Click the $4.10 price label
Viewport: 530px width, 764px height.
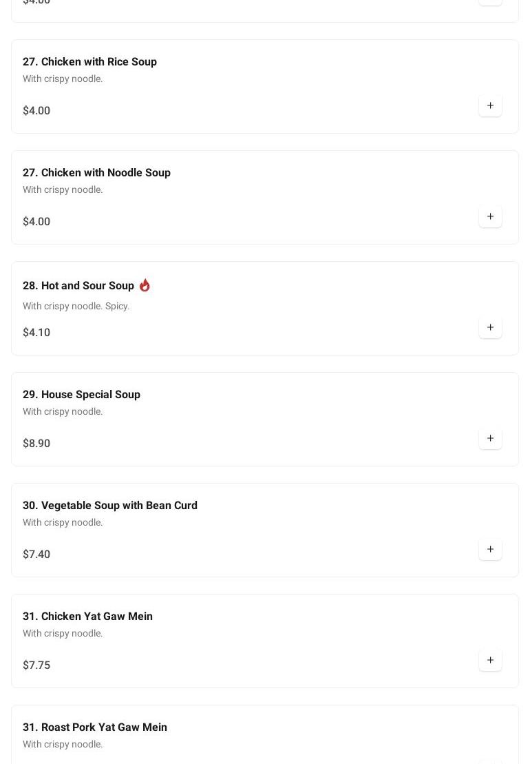36,333
